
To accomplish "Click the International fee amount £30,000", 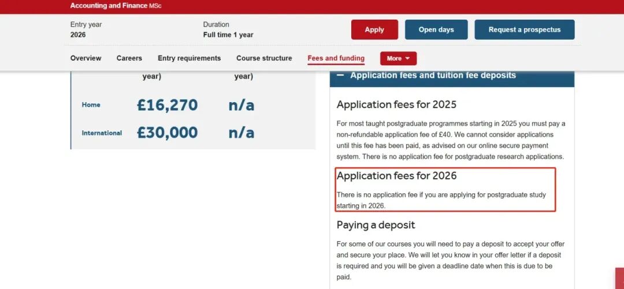I will pos(167,133).
